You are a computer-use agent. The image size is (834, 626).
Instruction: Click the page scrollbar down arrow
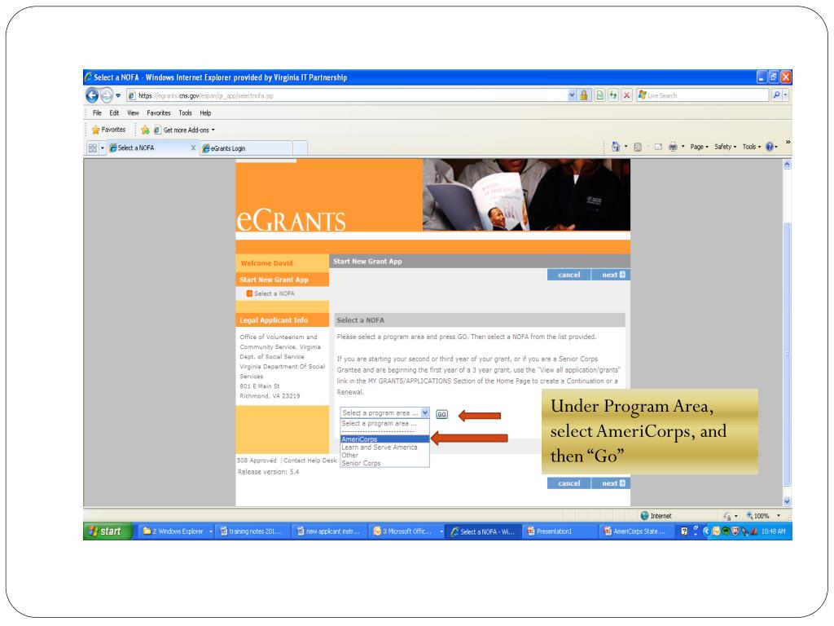(x=788, y=501)
